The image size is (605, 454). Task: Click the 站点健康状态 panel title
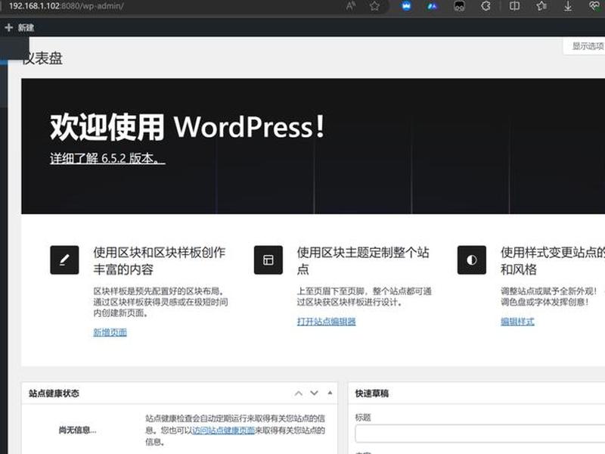click(54, 393)
